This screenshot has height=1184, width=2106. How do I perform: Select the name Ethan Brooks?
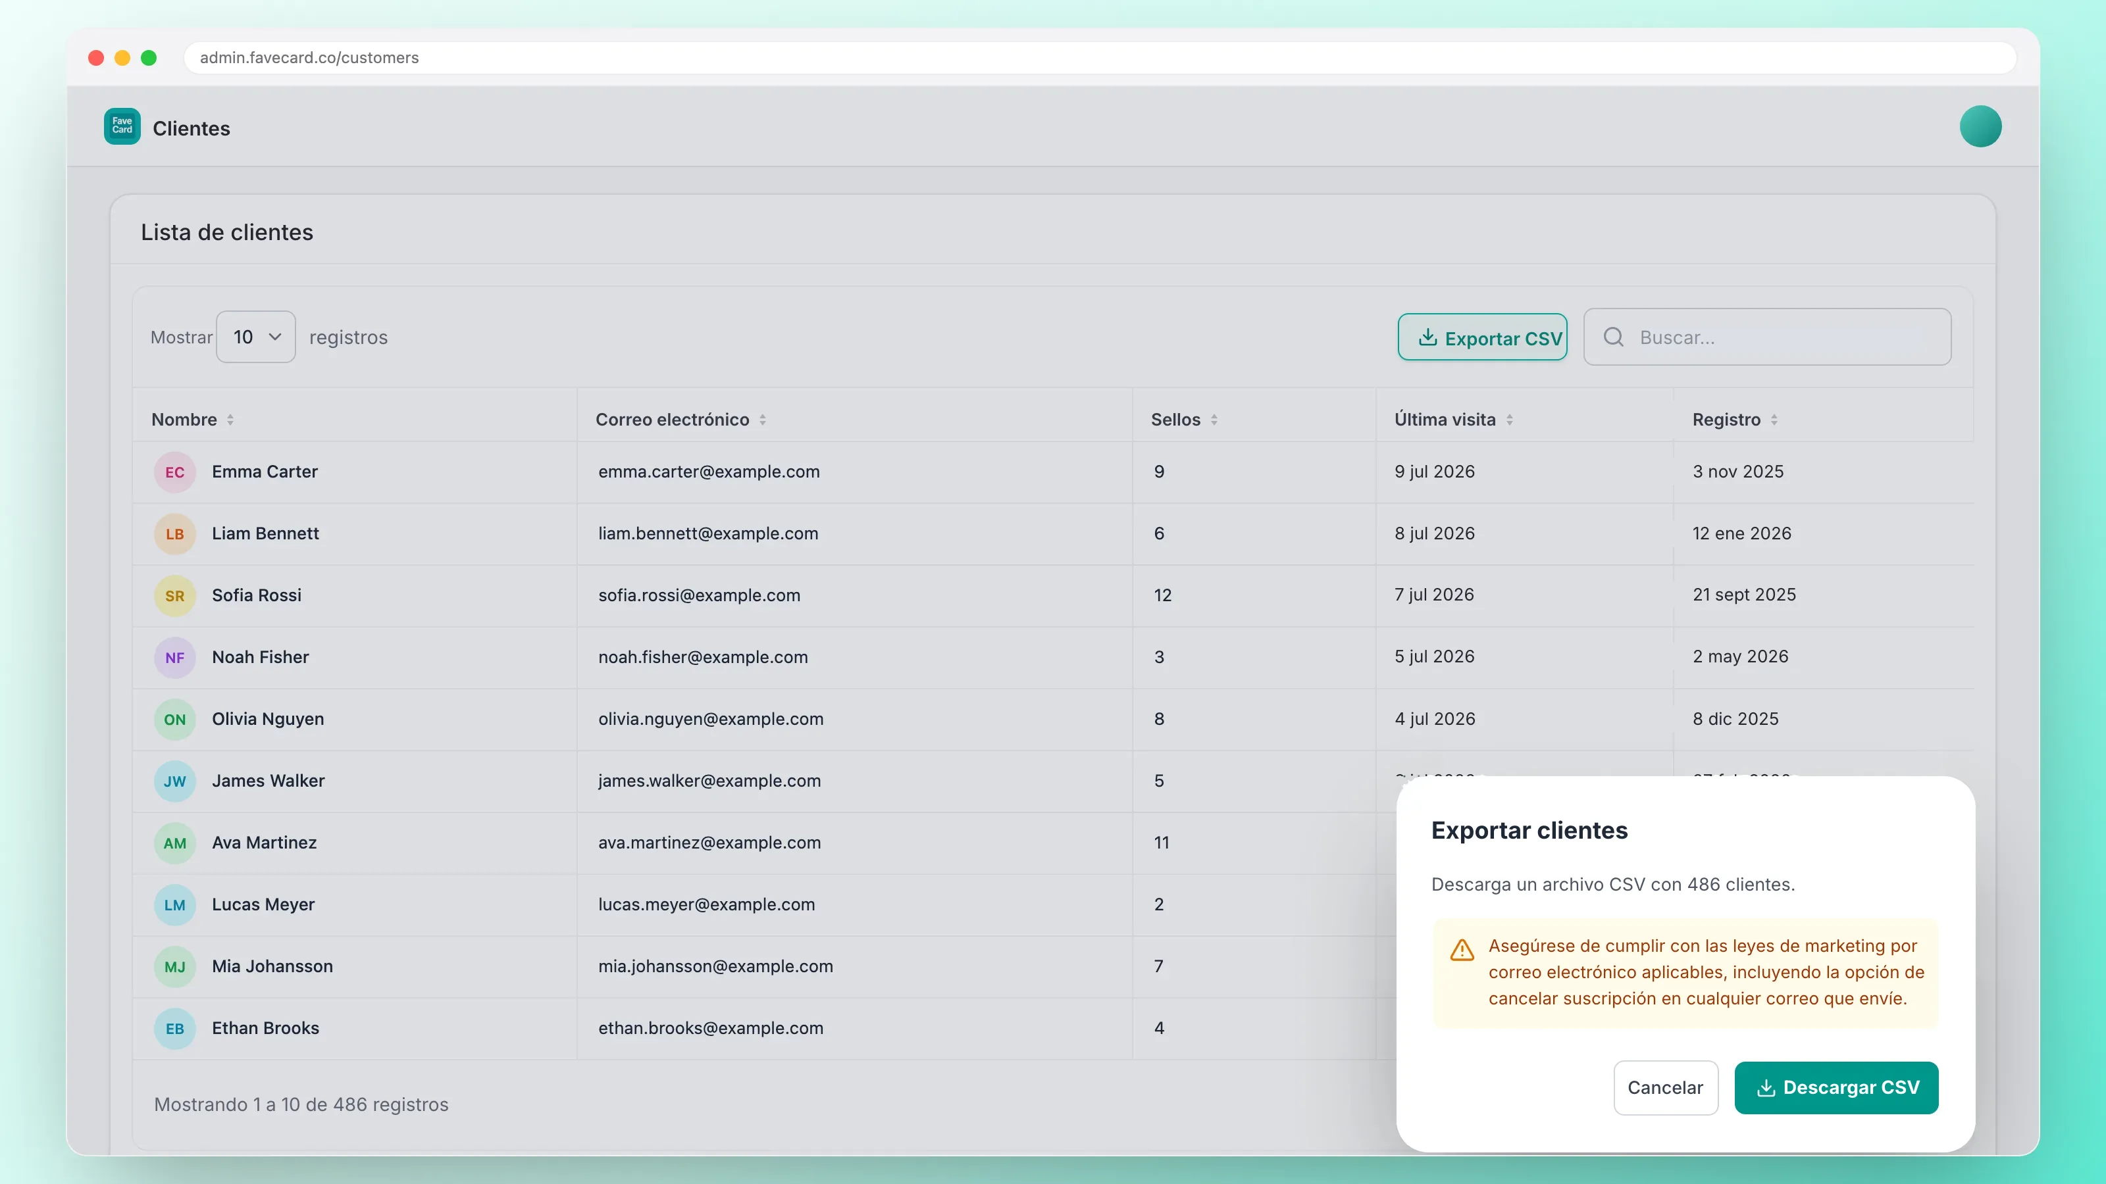(266, 1028)
